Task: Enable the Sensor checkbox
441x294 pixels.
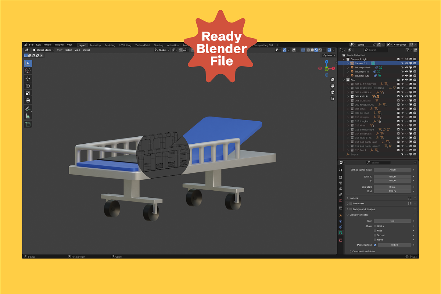Action: pos(375,235)
